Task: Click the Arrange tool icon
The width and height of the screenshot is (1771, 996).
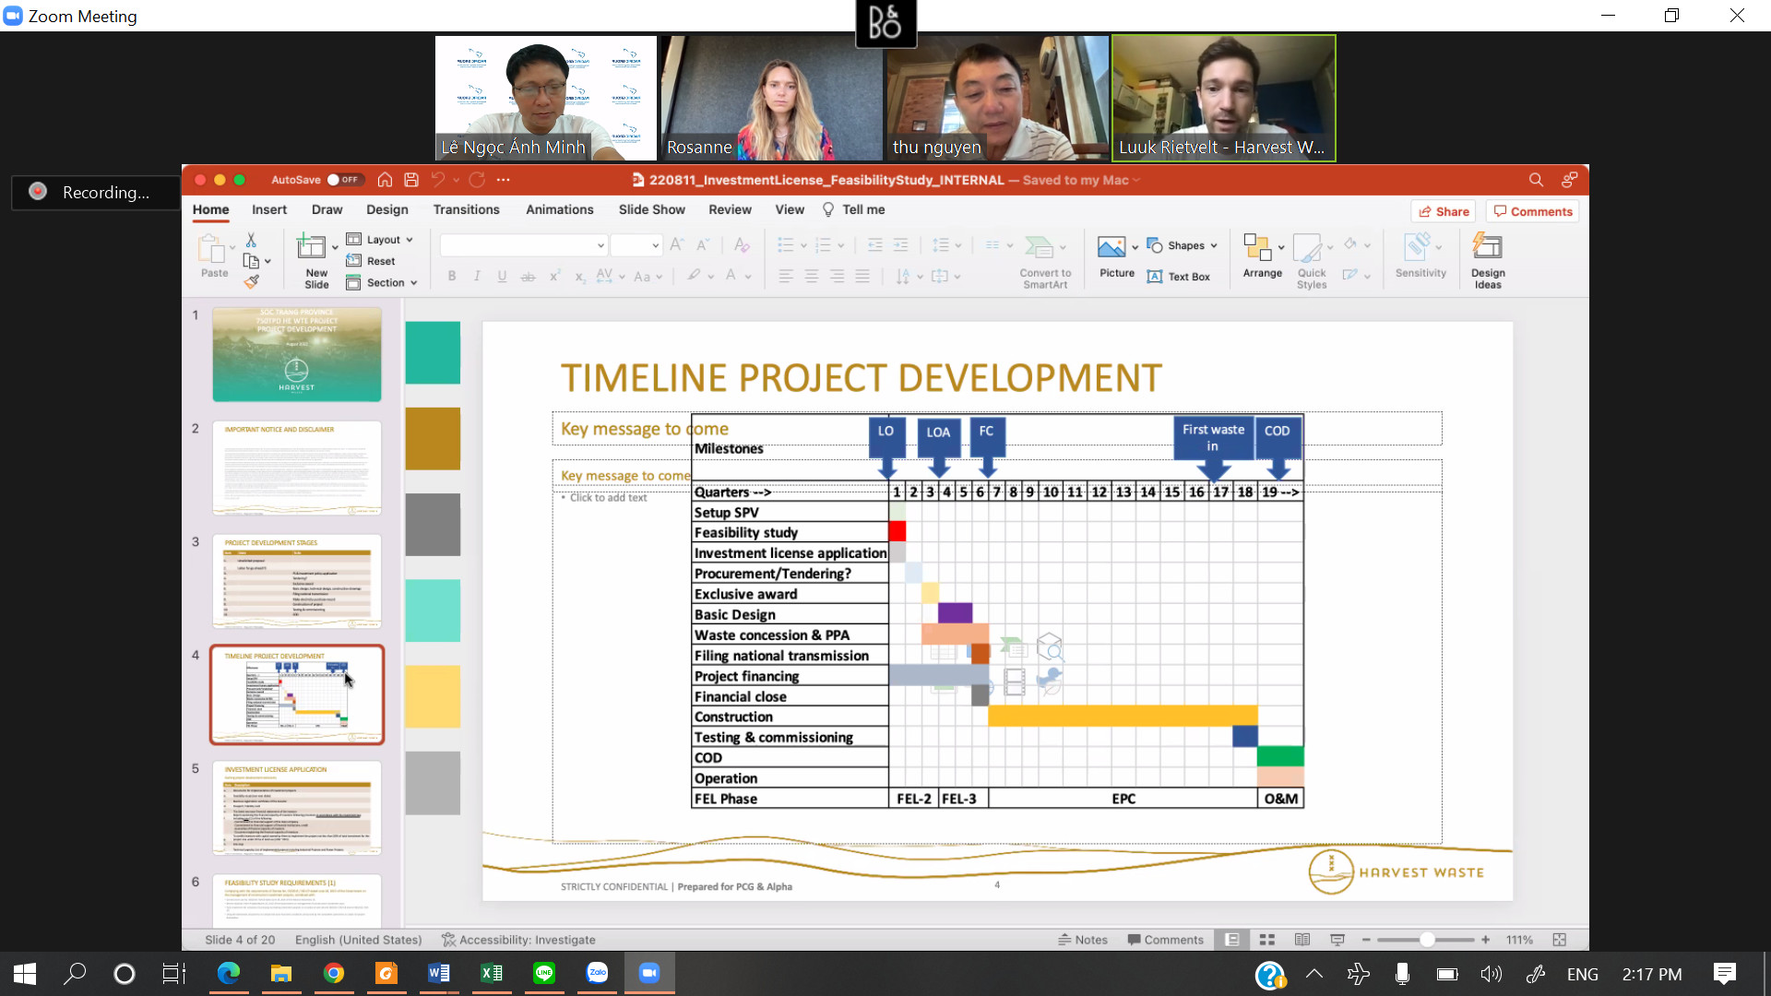Action: [x=1256, y=247]
